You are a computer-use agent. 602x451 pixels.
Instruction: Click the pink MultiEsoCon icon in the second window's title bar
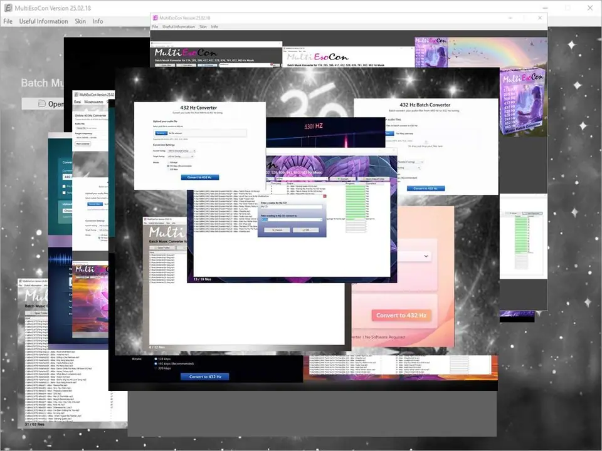tap(155, 19)
